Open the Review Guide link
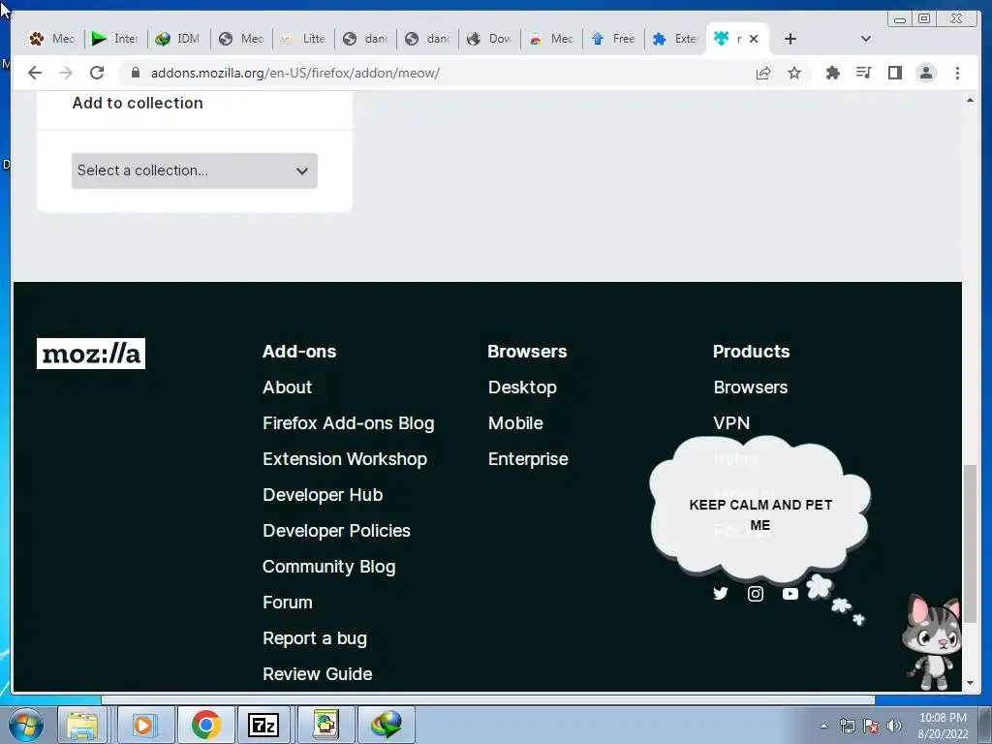The width and height of the screenshot is (992, 744). [318, 674]
